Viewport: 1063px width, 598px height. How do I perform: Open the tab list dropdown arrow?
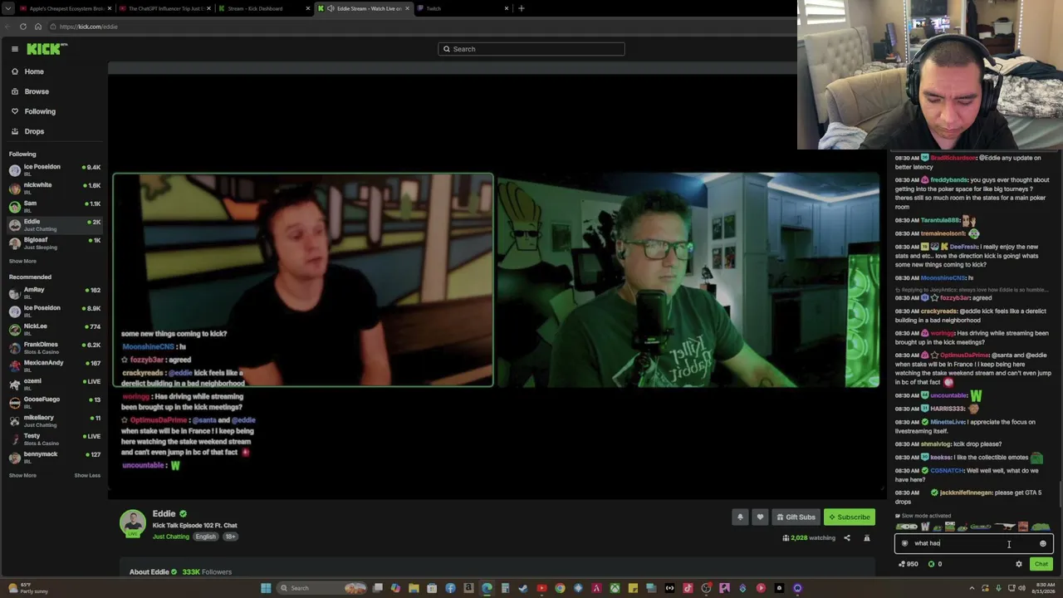click(7, 8)
